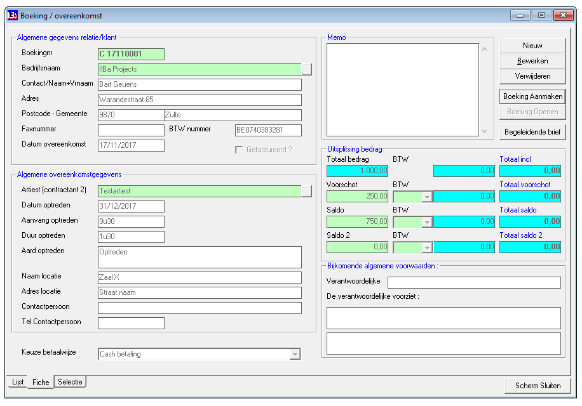Click the Gemeente field Zulte
The width and height of the screenshot is (582, 406).
point(233,115)
